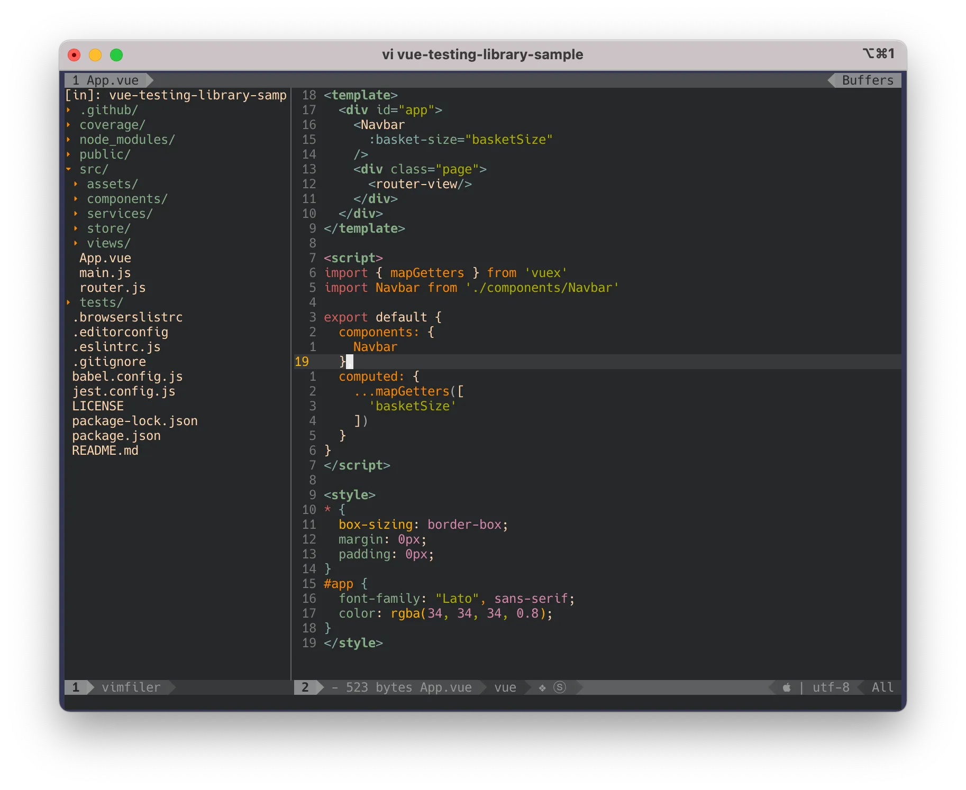Open .eslintrc.js file
Image resolution: width=966 pixels, height=790 pixels.
[x=116, y=347]
